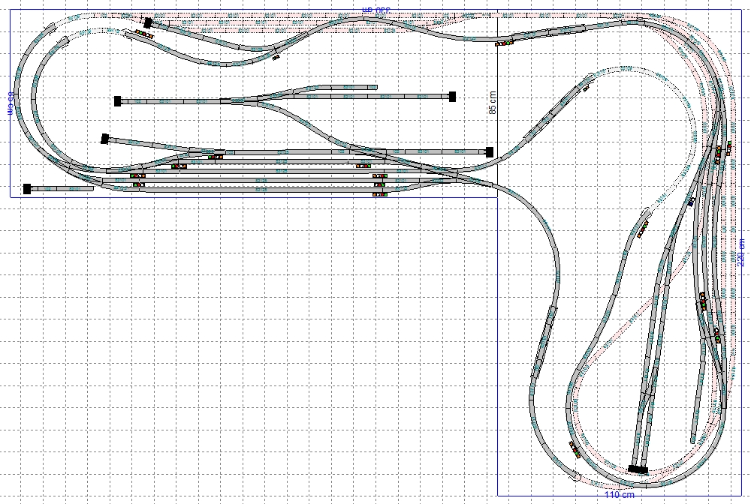
Task: Click the small track marker under the top S-curve
Action: [x=276, y=55]
